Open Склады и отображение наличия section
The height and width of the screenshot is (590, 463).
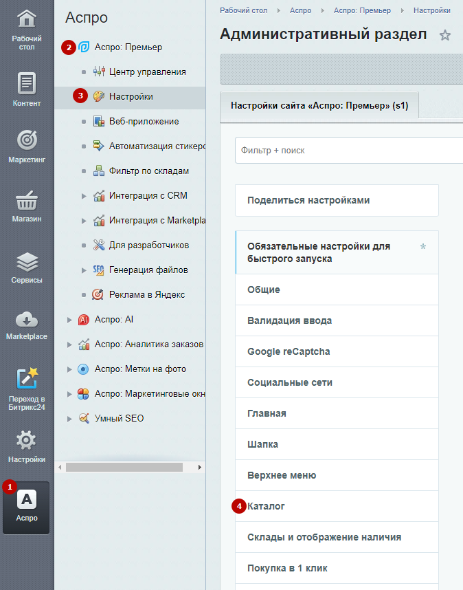pyautogui.click(x=337, y=537)
